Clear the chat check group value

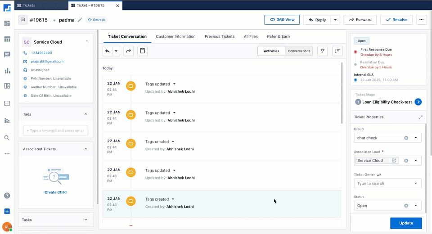[406, 138]
